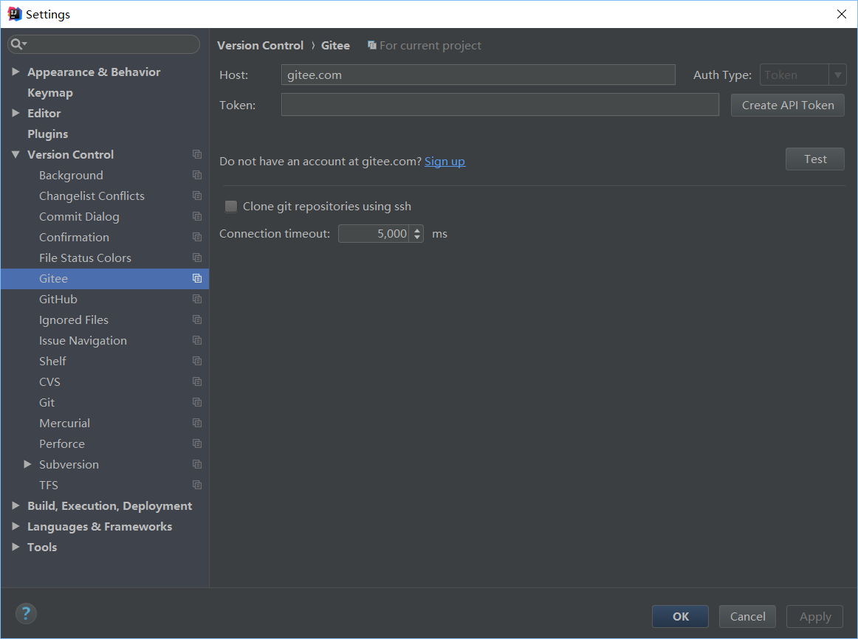Click the 'For current project' icon in header

pyautogui.click(x=372, y=45)
